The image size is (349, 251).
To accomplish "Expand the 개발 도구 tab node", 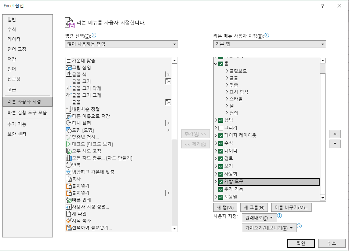I will pyautogui.click(x=216, y=182).
